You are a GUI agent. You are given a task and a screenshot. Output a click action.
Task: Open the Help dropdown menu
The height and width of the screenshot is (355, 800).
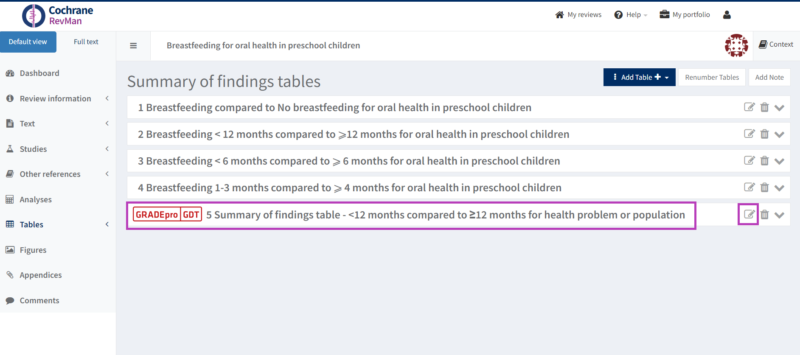pos(631,15)
